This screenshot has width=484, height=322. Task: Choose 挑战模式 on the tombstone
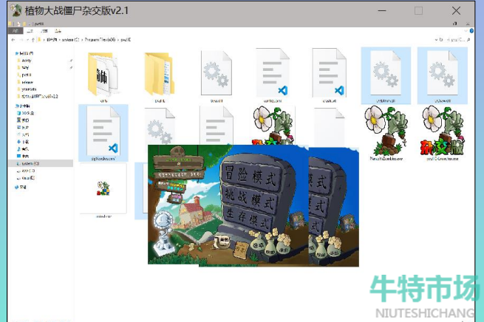[250, 198]
